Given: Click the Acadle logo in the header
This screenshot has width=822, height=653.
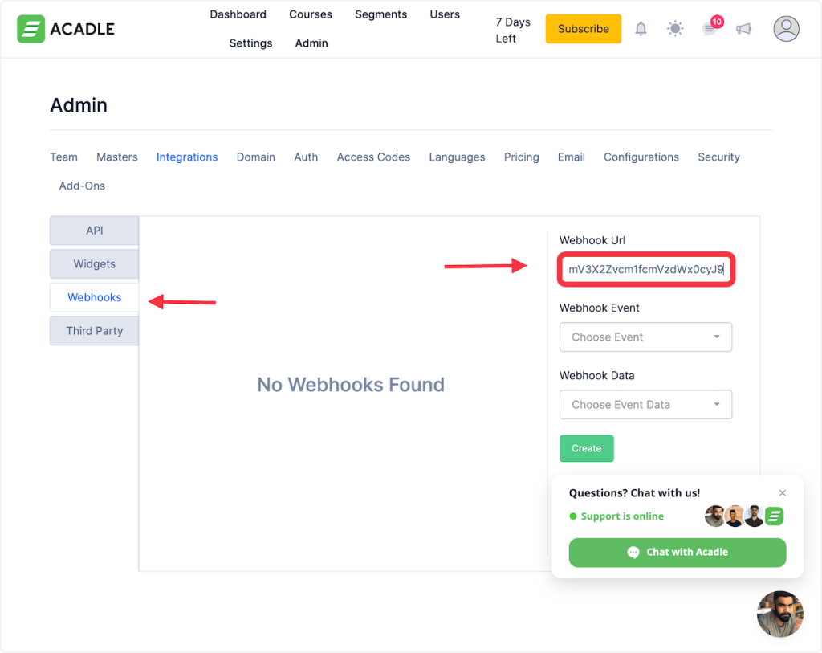Looking at the screenshot, I should (x=66, y=29).
